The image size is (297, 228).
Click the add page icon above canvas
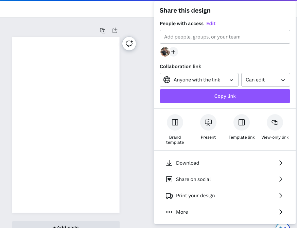(115, 31)
